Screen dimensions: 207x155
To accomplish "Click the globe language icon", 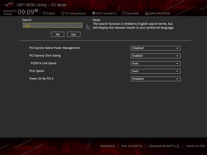I will click(44, 13).
